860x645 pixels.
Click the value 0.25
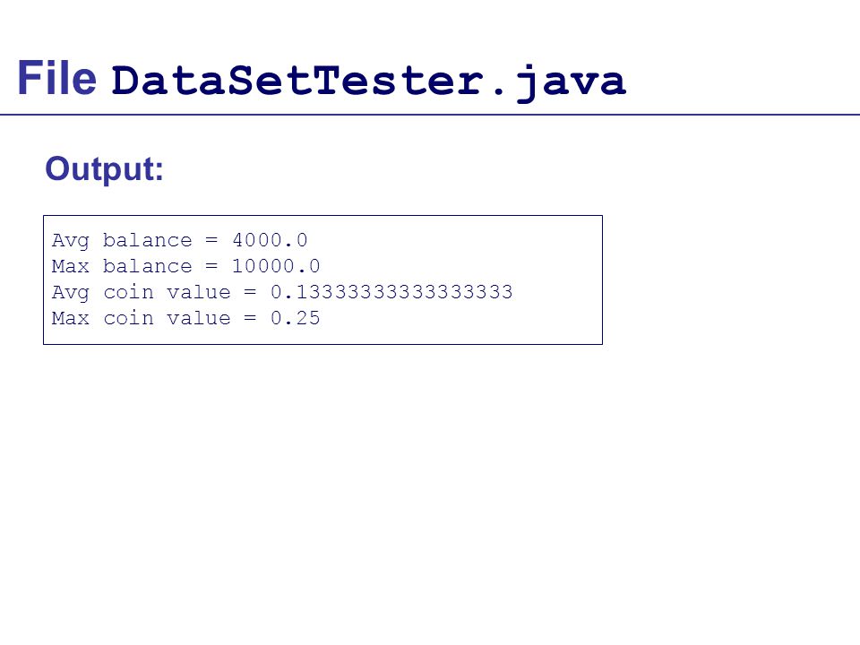pyautogui.click(x=295, y=318)
